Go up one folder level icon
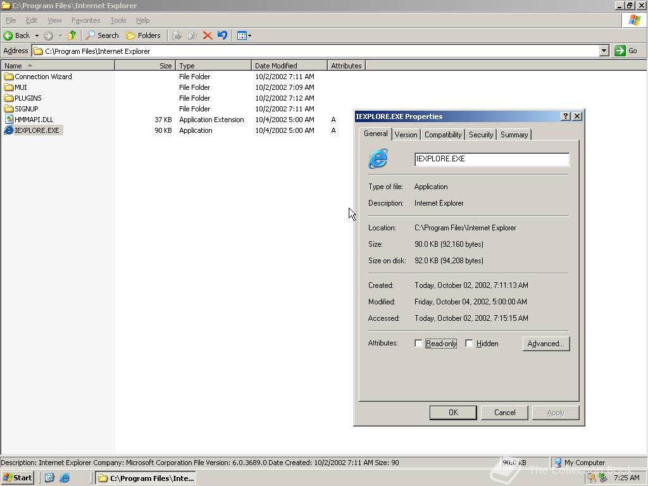The height and width of the screenshot is (486, 648). 72,35
